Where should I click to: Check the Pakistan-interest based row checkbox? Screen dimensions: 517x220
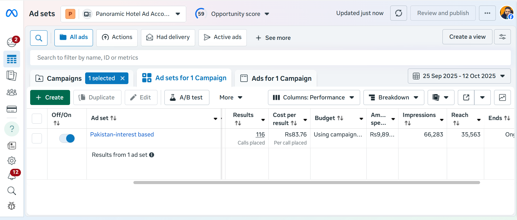click(37, 138)
